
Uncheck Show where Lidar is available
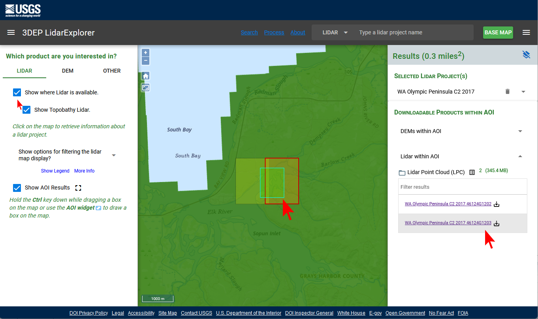(x=17, y=92)
